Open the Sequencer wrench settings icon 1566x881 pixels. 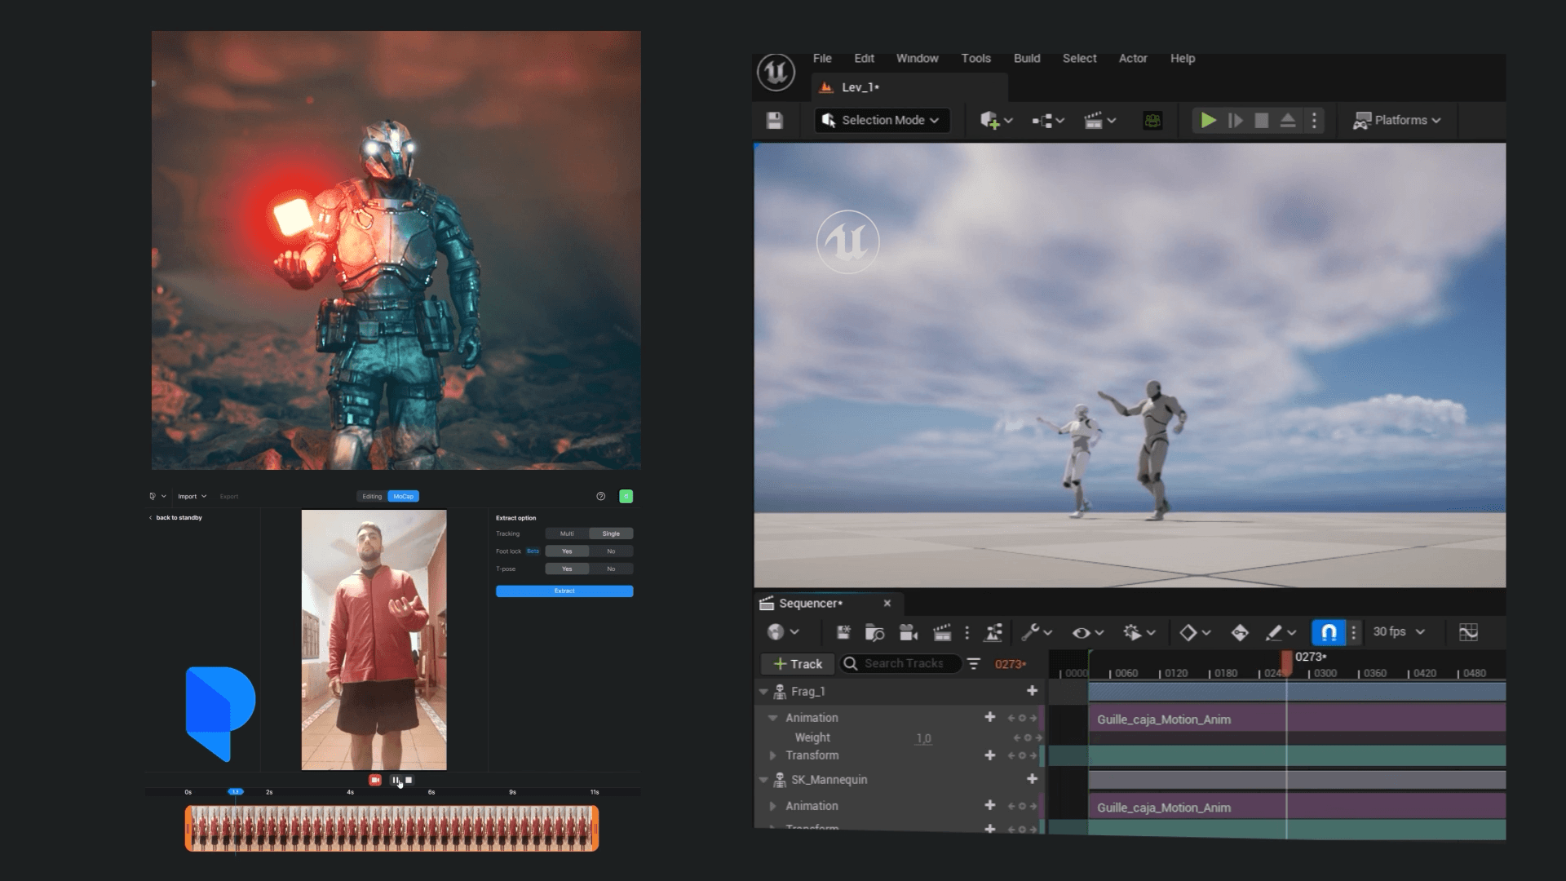coord(1032,632)
